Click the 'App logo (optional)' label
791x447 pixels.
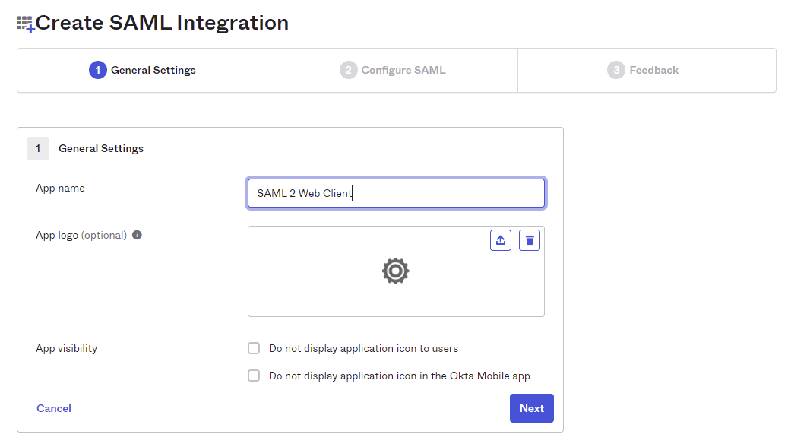click(81, 235)
